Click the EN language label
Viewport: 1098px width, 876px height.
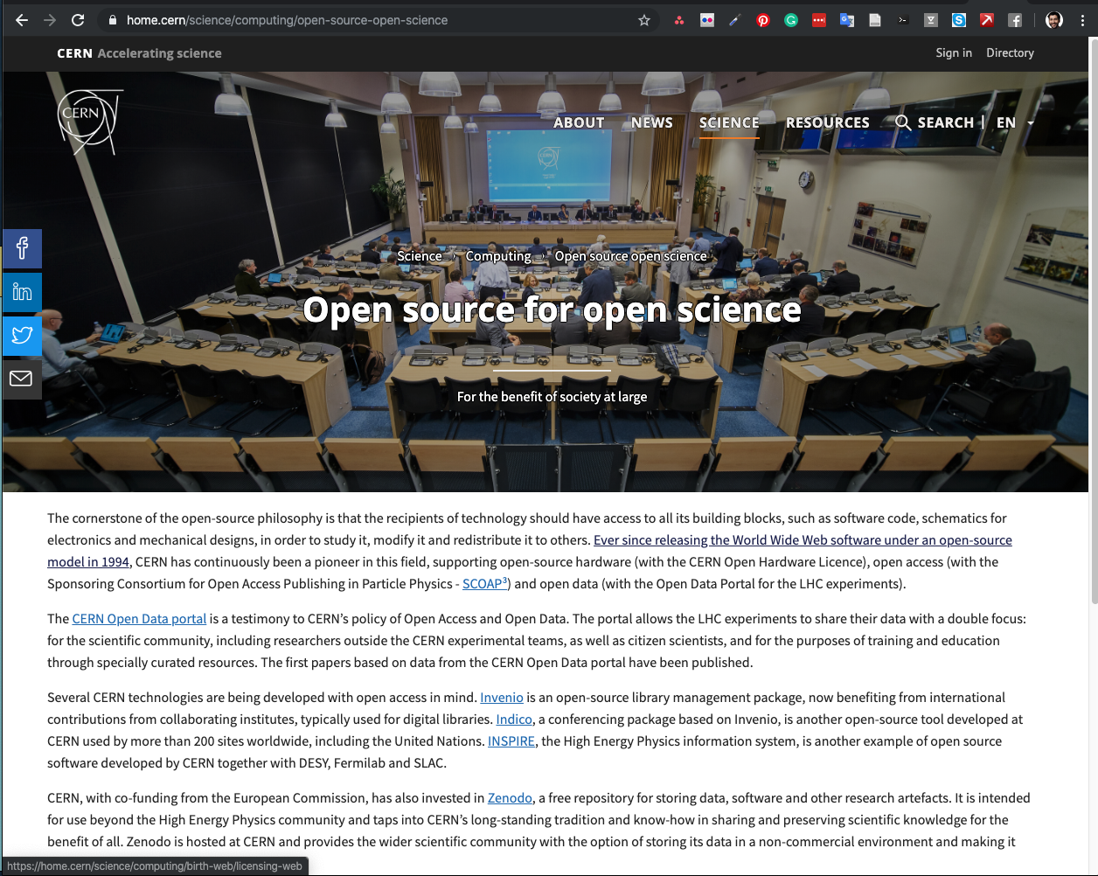[x=1006, y=122]
